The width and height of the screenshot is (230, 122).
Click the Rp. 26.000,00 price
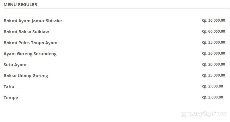(x=213, y=53)
